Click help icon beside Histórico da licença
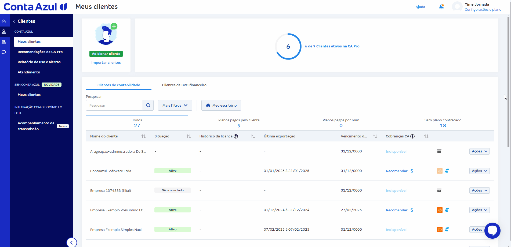 236,136
